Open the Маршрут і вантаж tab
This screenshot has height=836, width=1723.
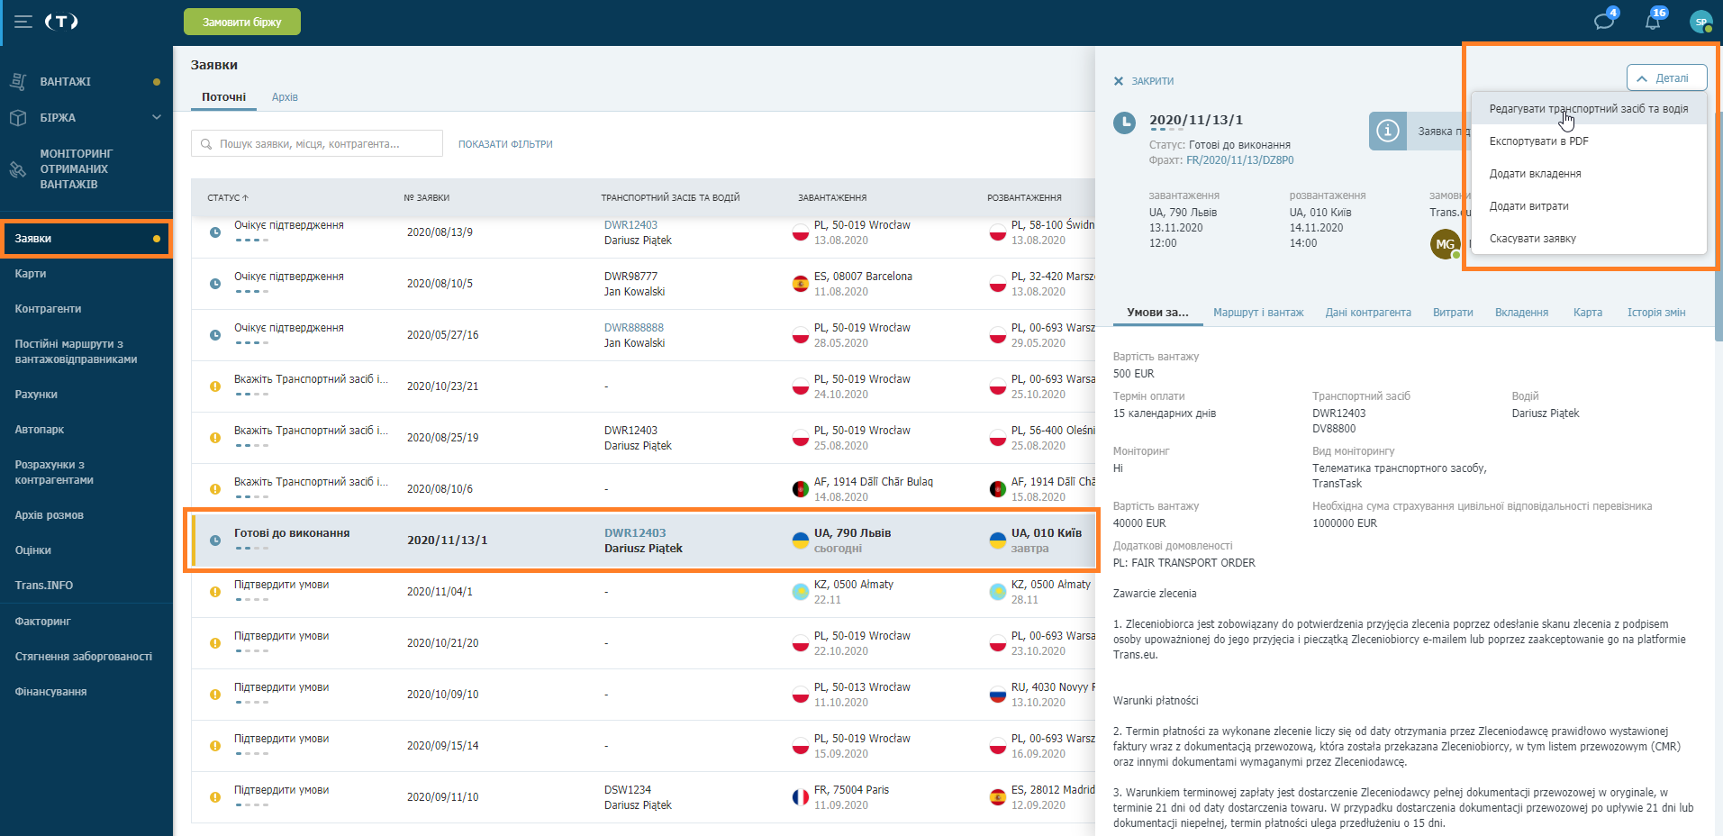[x=1258, y=313]
